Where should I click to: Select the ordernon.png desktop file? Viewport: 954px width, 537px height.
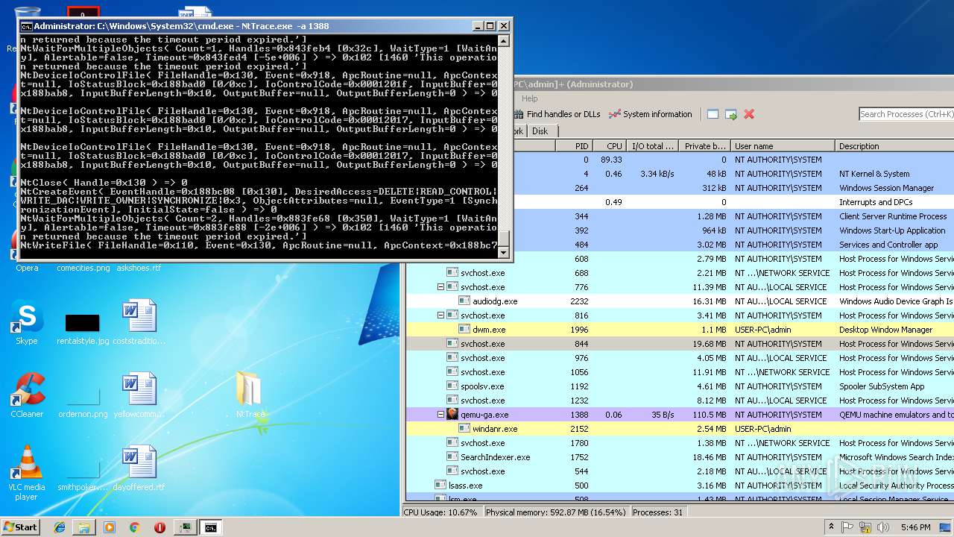[x=83, y=403]
